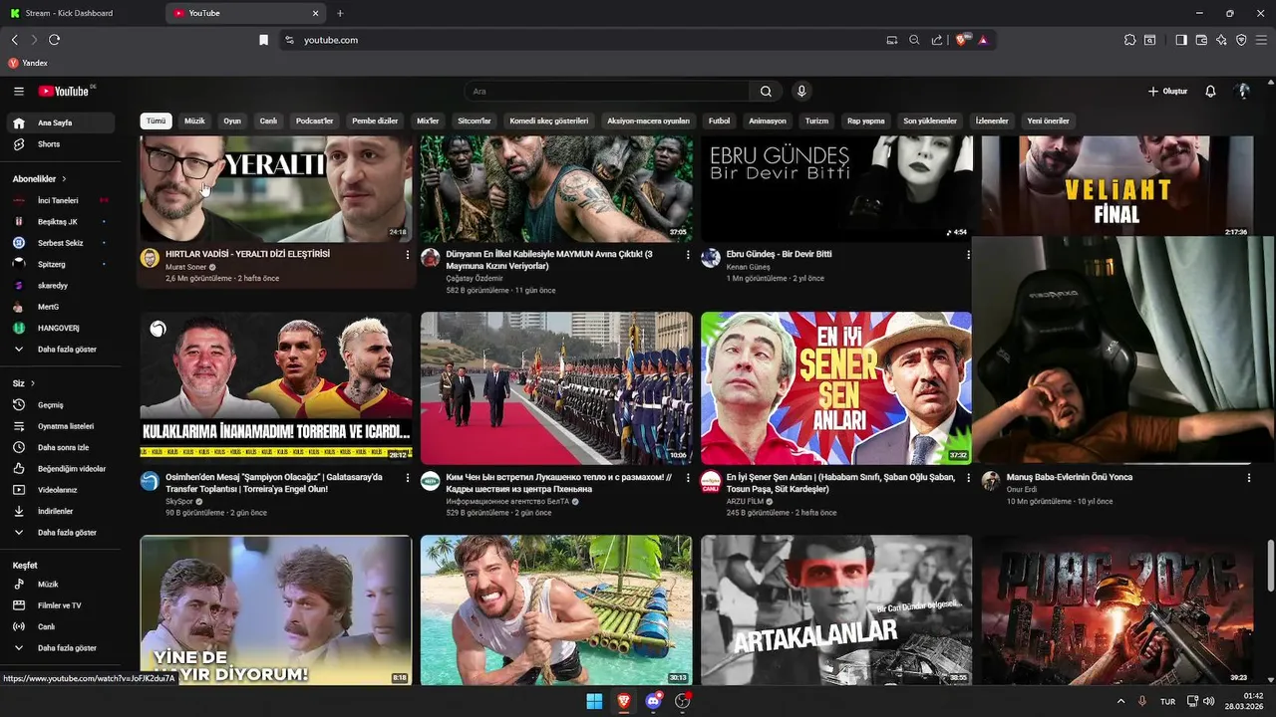1276x717 pixels.
Task: Open YouTube notifications bell
Action: (1210, 91)
